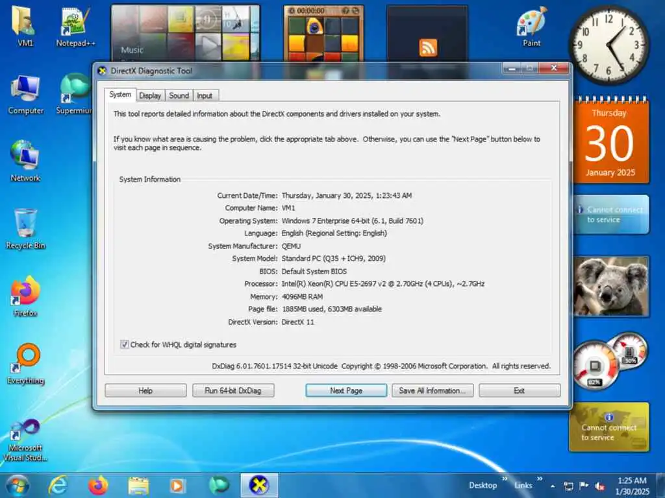Click the calendar gadget showing Thursday 30
This screenshot has width=665, height=498.
pyautogui.click(x=611, y=141)
